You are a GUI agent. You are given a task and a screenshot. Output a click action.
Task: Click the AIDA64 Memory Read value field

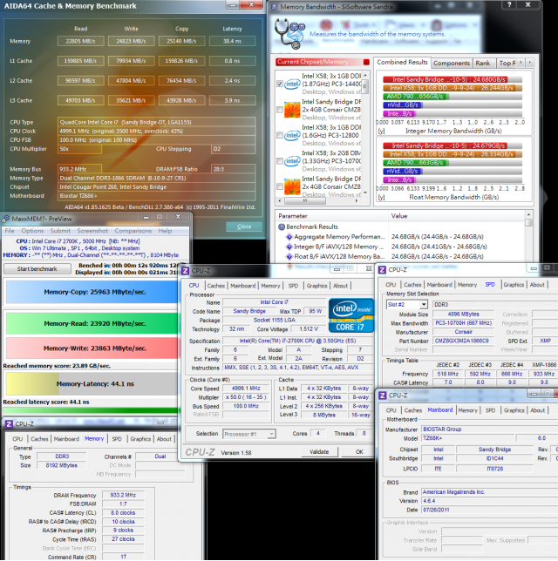pyautogui.click(x=80, y=41)
